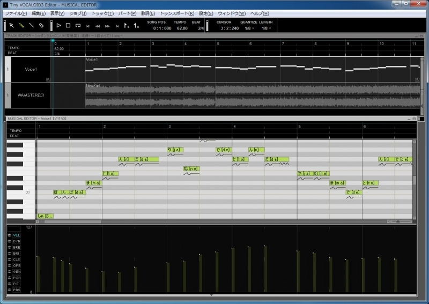Open the トラック(T) menu
Screen dimensions: 429x304
(102, 13)
